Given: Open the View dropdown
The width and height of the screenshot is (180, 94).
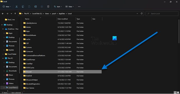Looking at the screenshot, I should (x=70, y=7).
